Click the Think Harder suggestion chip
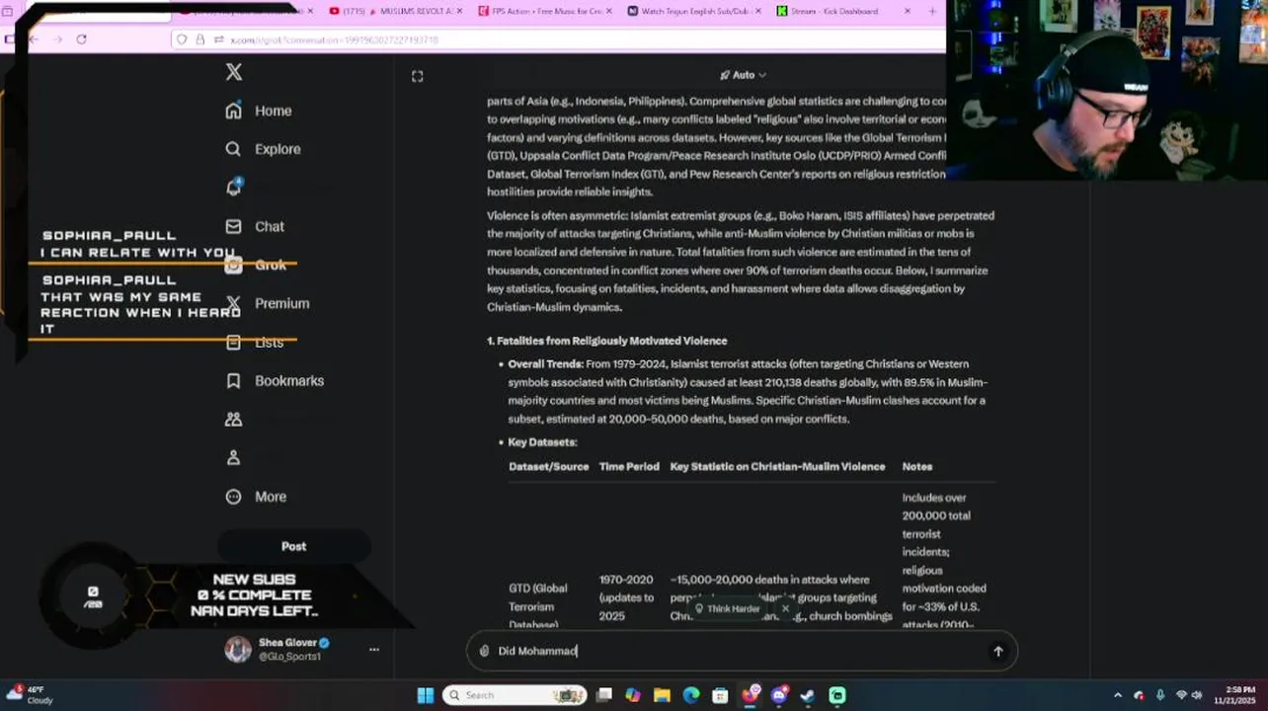Viewport: 1268px width, 711px height. tap(728, 608)
